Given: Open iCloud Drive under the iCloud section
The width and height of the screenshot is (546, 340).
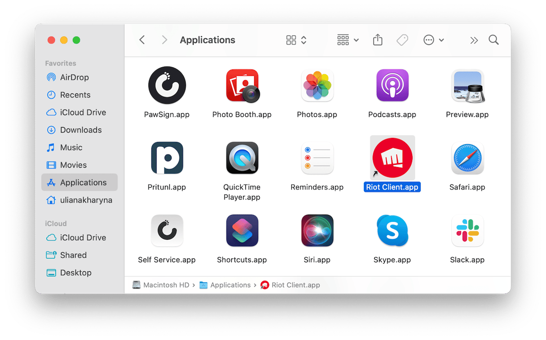Looking at the screenshot, I should tap(79, 238).
